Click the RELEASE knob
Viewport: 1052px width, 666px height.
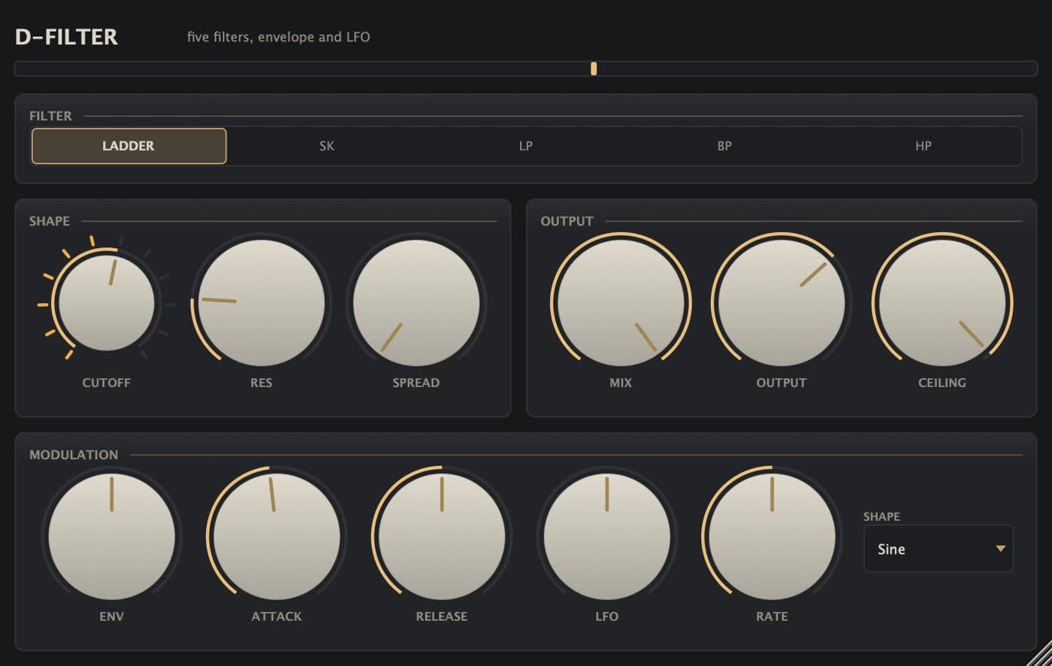(x=442, y=537)
